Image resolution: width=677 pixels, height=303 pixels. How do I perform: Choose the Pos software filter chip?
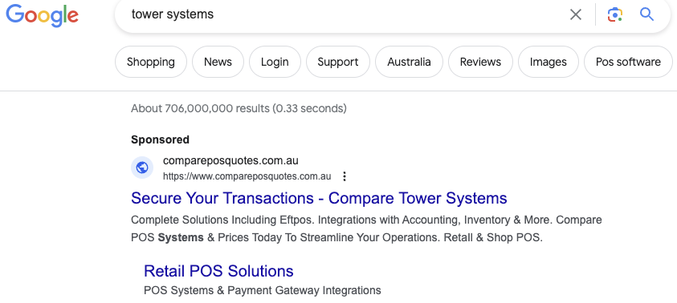click(628, 62)
